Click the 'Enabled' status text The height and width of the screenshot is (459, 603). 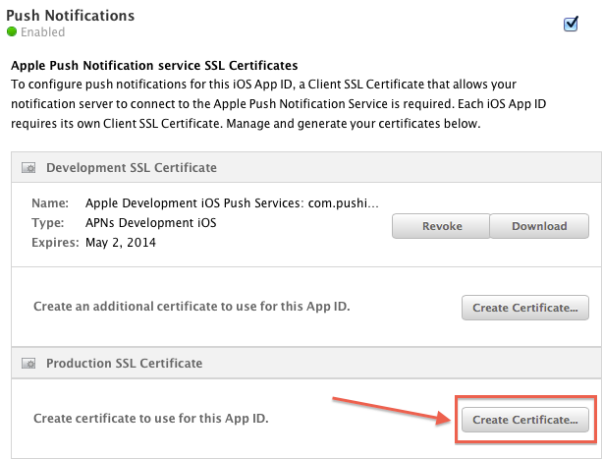tap(42, 31)
